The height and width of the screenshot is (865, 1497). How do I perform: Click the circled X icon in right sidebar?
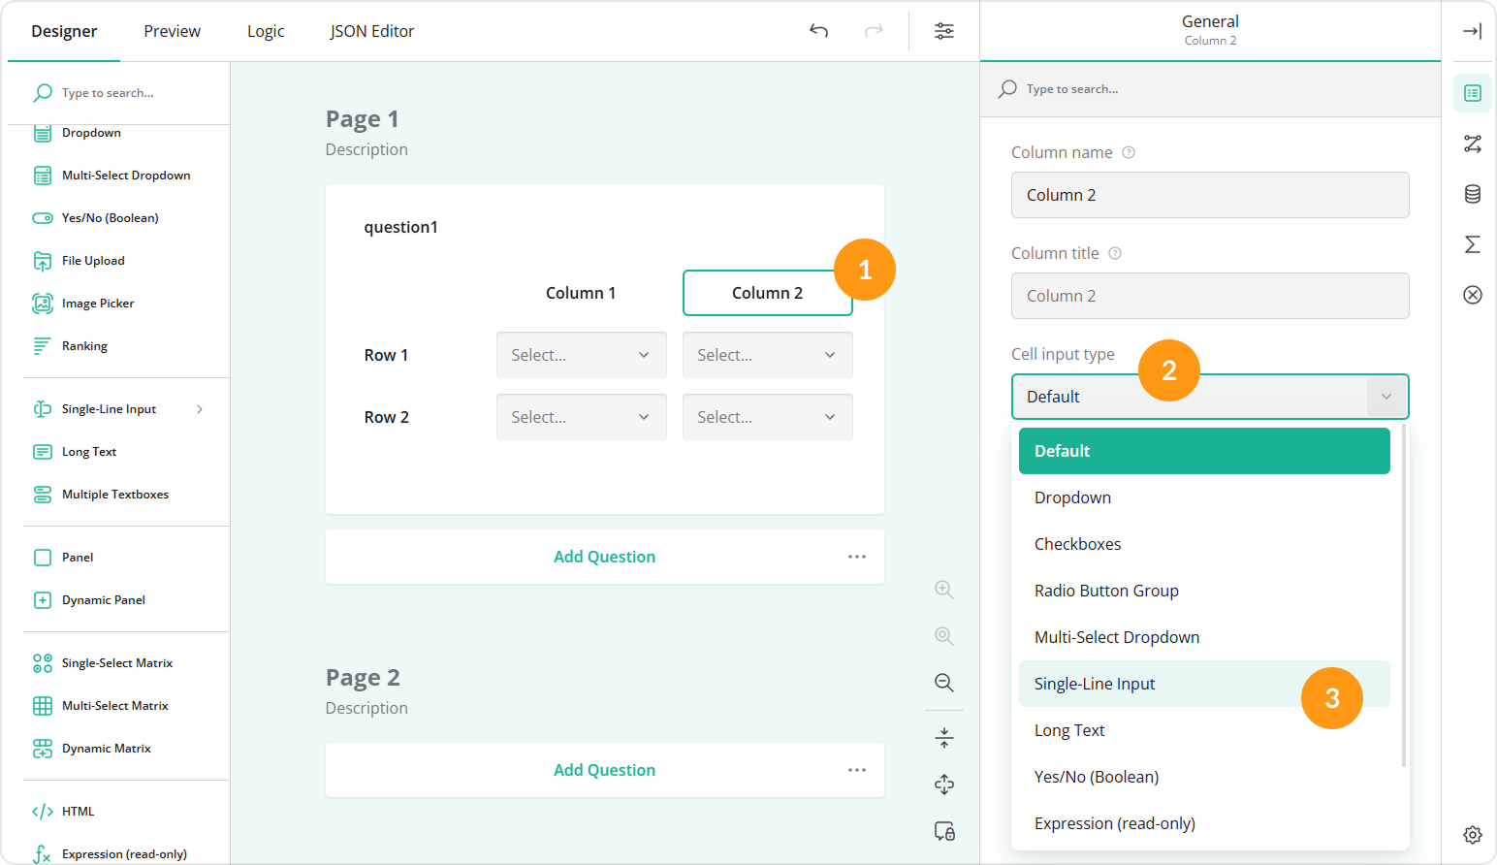1472,295
